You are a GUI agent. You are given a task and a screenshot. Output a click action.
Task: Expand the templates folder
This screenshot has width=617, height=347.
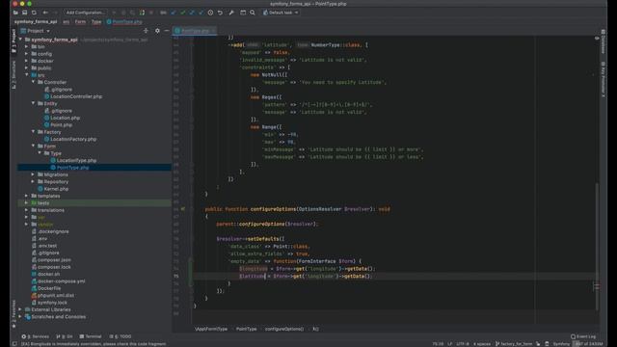tap(27, 196)
